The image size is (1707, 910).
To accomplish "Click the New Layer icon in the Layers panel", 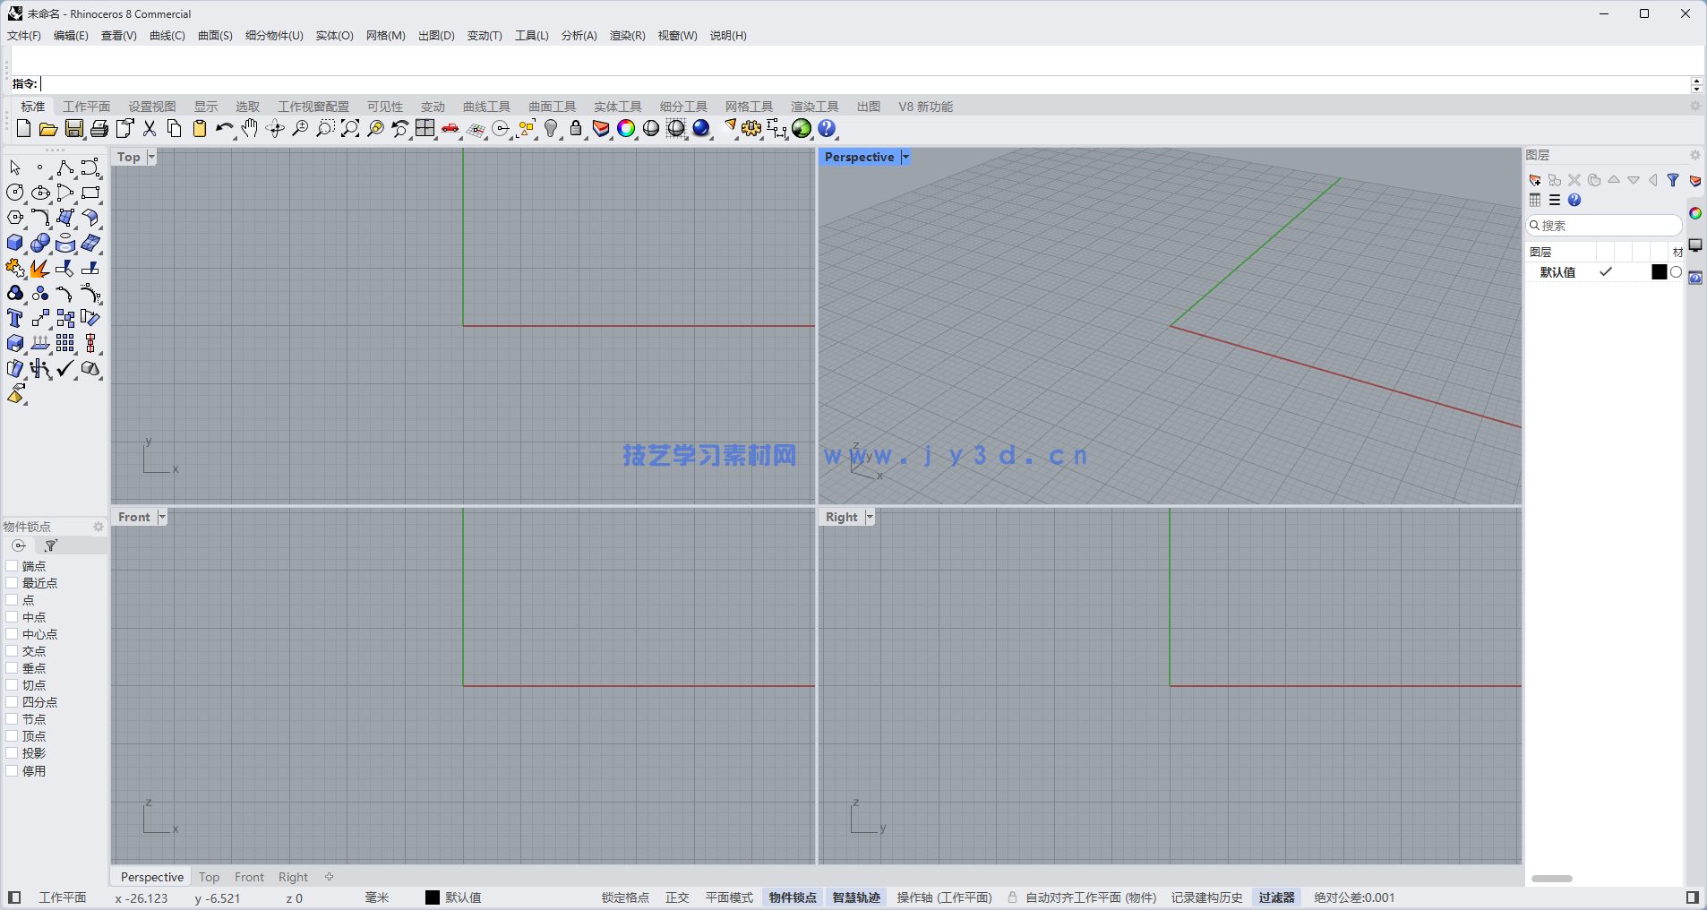I will point(1535,180).
